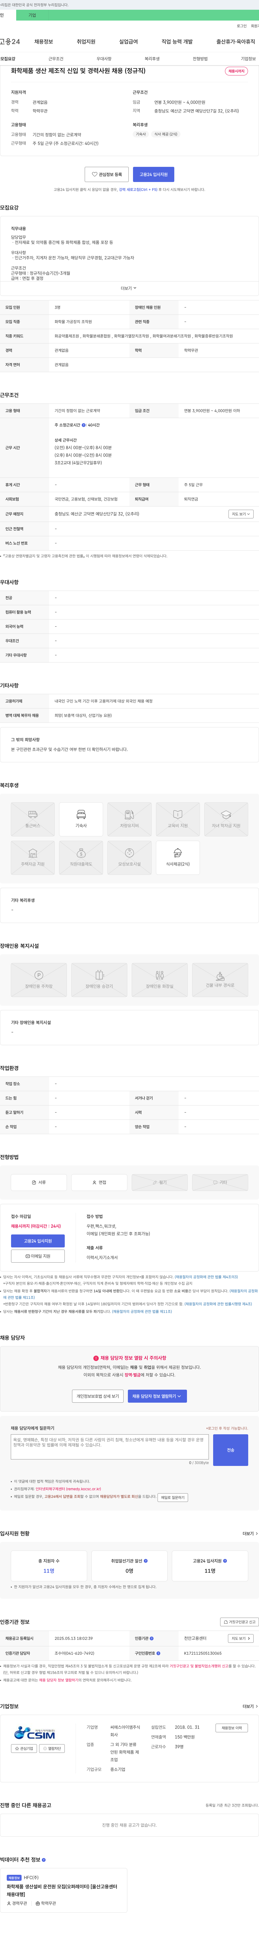Click the 로그인 link at top
259x1937 pixels.
[242, 26]
